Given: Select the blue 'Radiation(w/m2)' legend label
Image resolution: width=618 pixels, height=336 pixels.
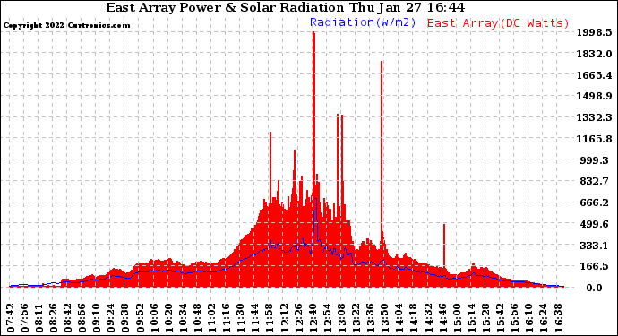Looking at the screenshot, I should (363, 22).
